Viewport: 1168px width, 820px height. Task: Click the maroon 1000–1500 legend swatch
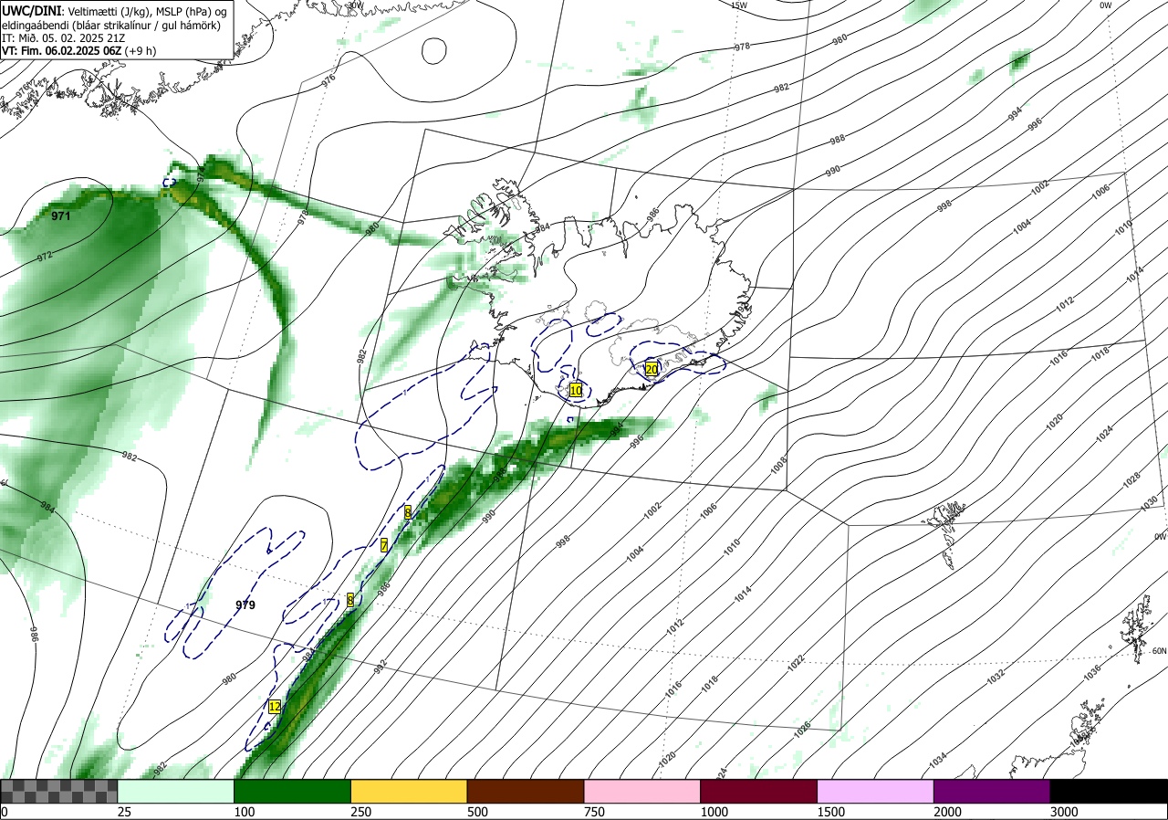tap(759, 791)
